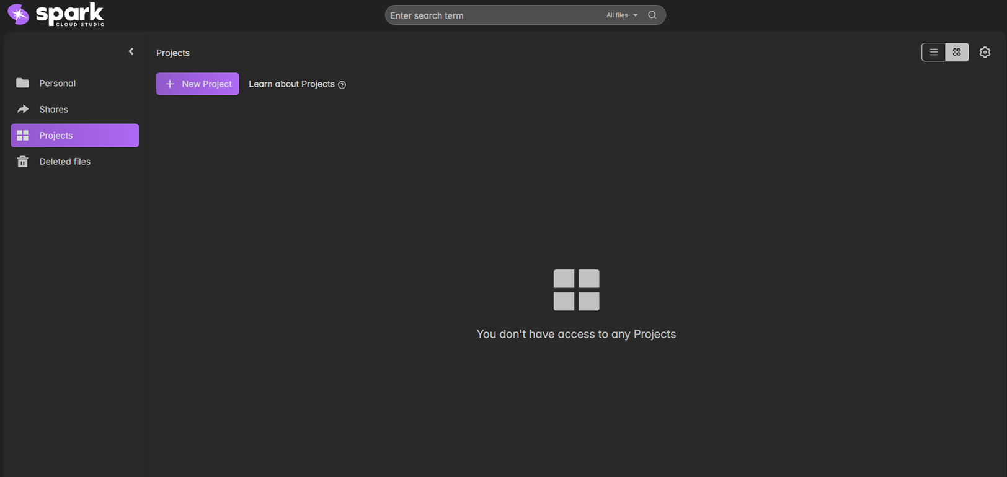Click the large empty Projects grid icon
1007x477 pixels.
click(x=576, y=290)
